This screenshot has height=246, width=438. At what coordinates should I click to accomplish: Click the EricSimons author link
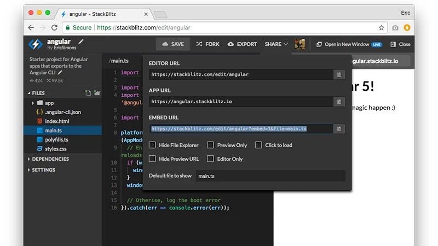click(x=65, y=48)
